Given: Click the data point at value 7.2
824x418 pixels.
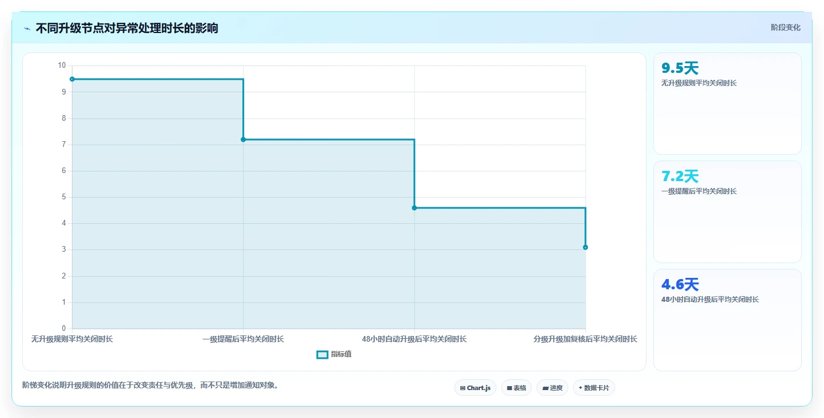Looking at the screenshot, I should 243,140.
